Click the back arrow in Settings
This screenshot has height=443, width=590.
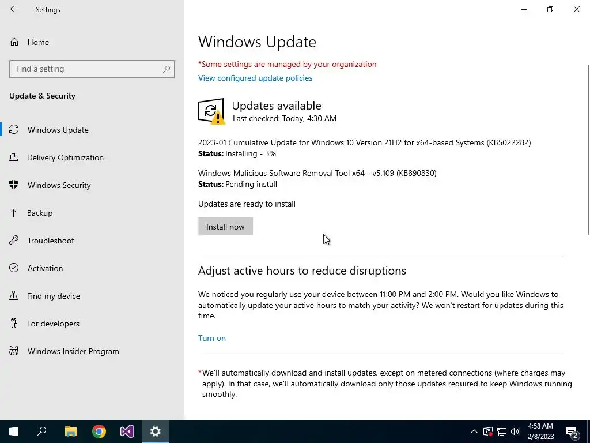[x=14, y=9]
